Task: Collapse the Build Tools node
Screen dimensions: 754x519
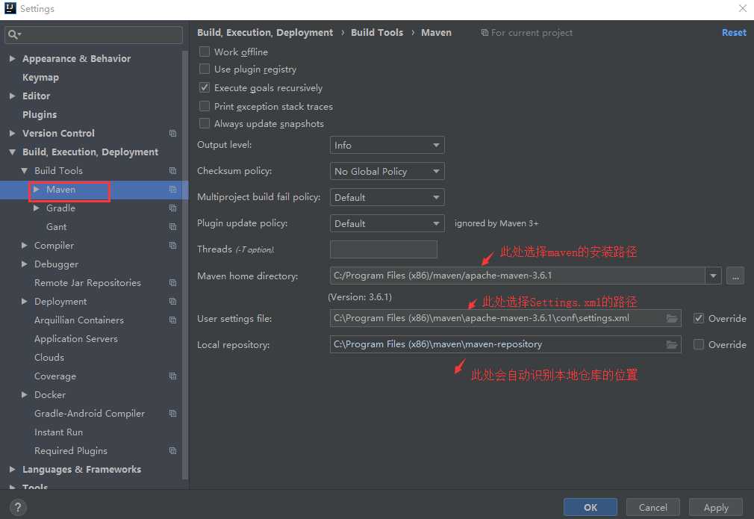Action: click(x=24, y=171)
